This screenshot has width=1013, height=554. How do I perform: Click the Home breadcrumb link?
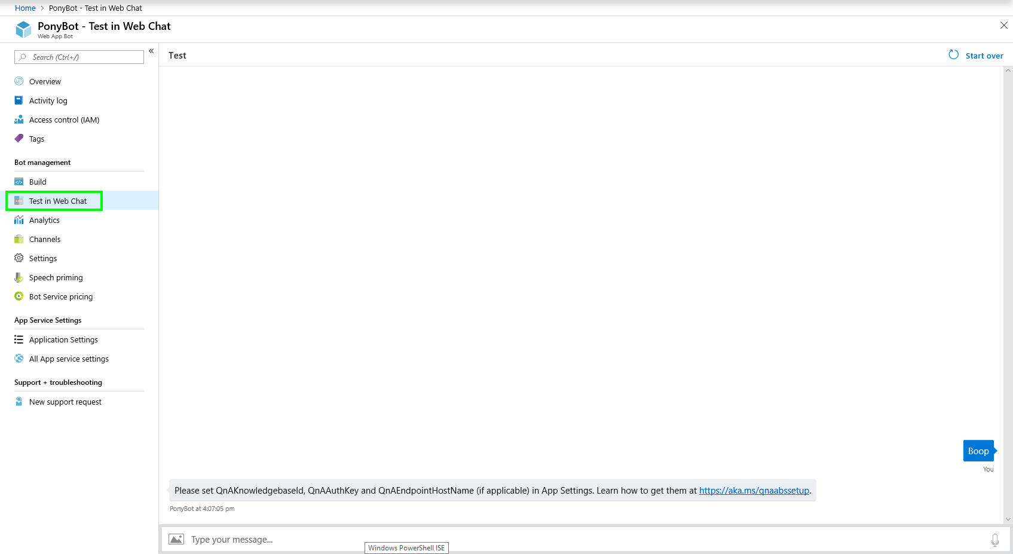click(x=25, y=8)
